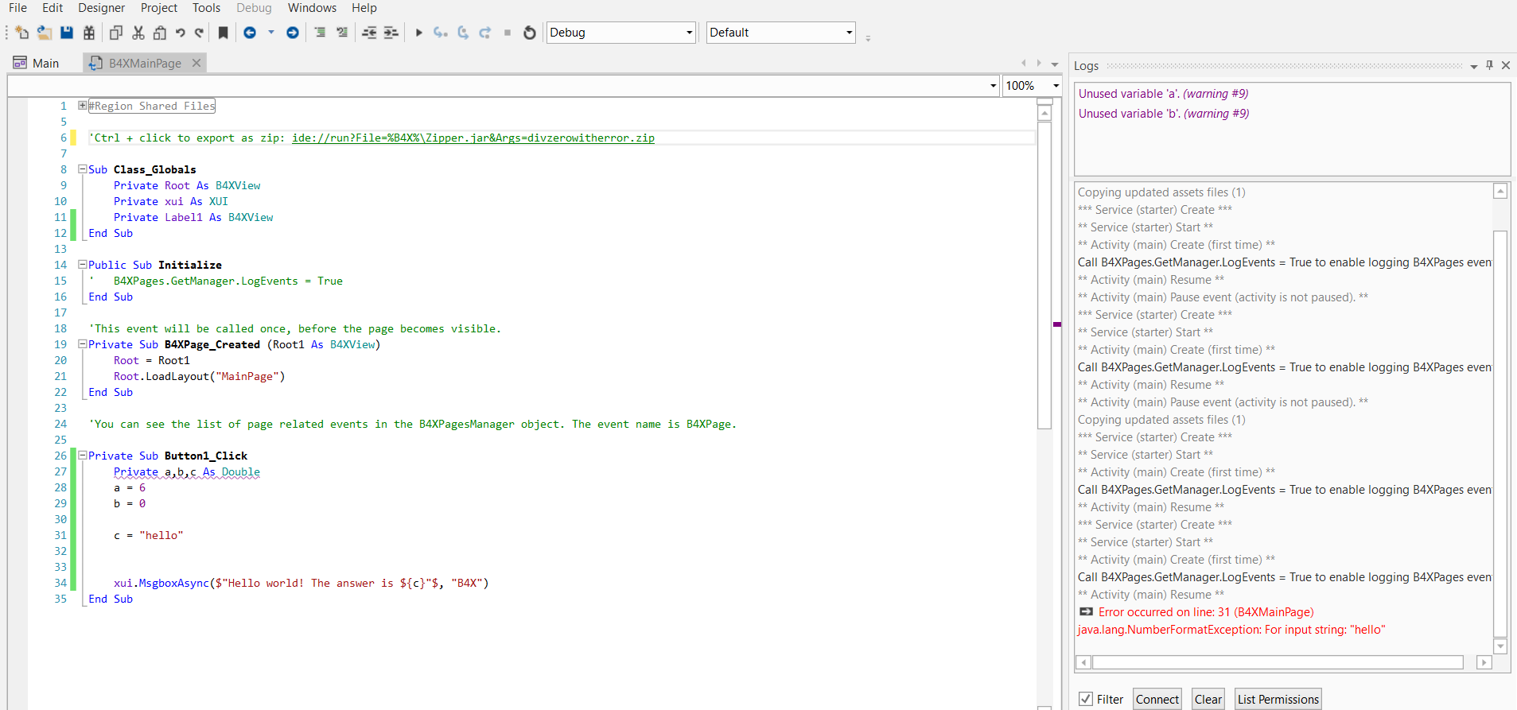Image resolution: width=1517 pixels, height=710 pixels.
Task: Navigate backward with the blue arrow
Action: click(250, 33)
